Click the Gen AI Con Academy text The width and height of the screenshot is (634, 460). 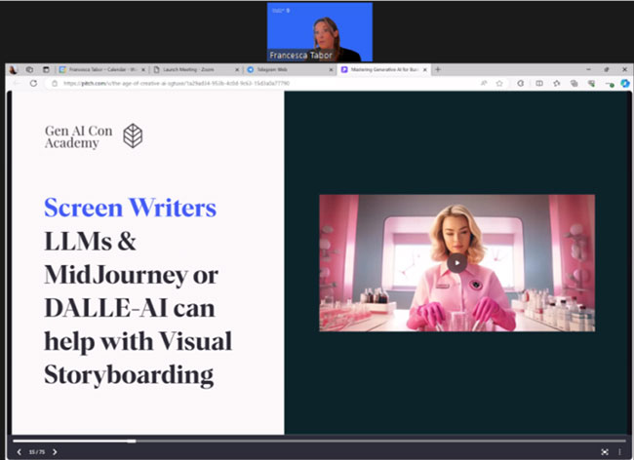tap(78, 136)
